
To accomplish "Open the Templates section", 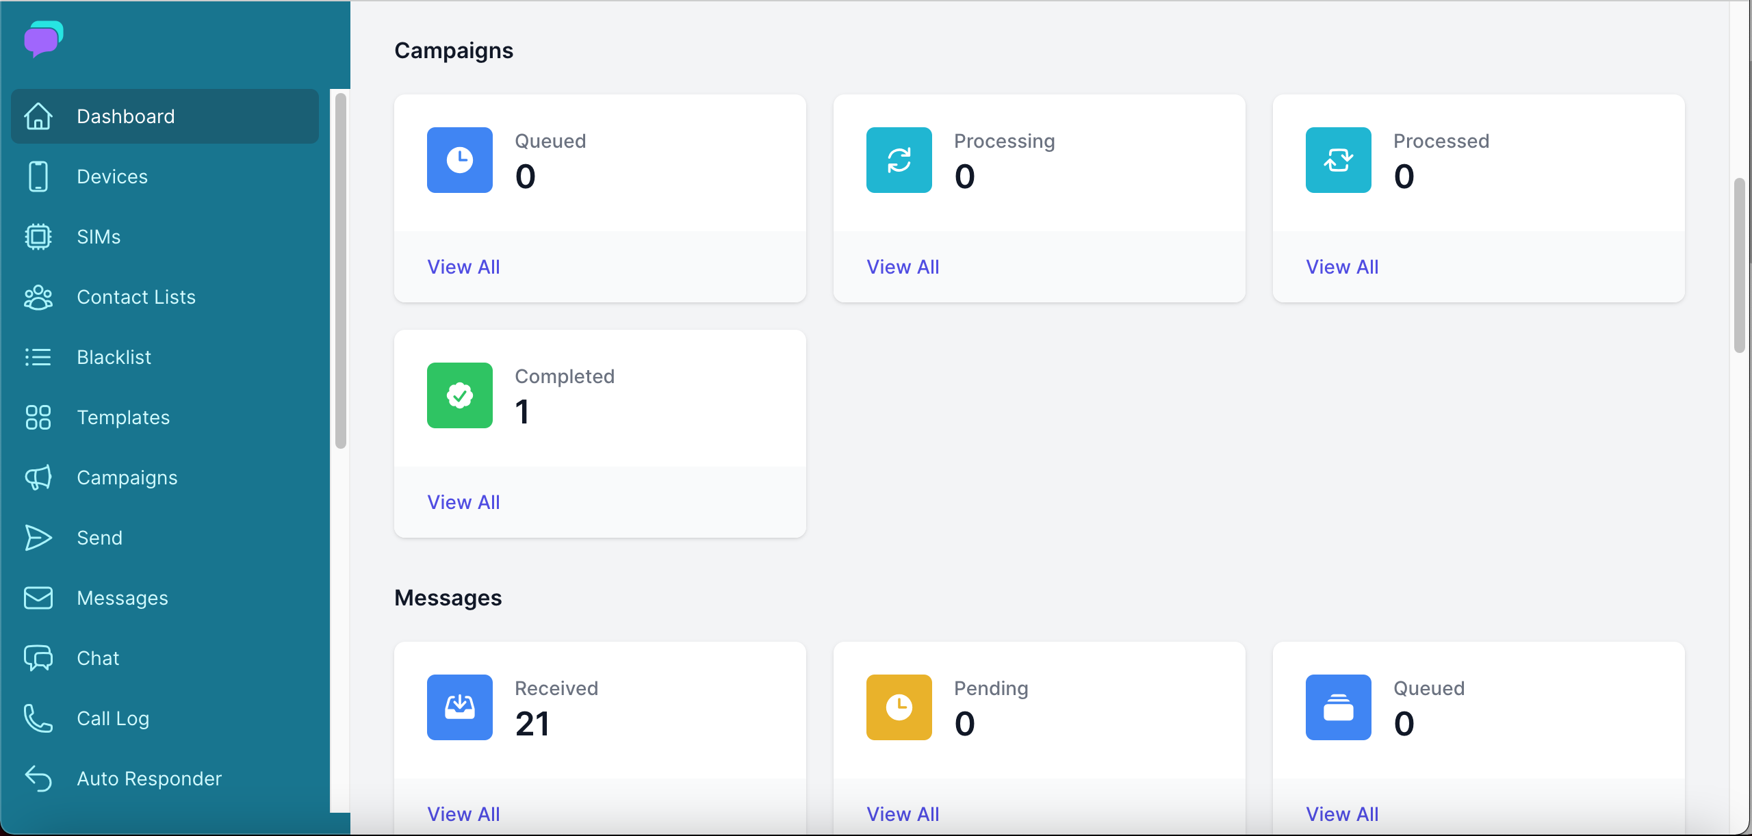I will tap(124, 417).
